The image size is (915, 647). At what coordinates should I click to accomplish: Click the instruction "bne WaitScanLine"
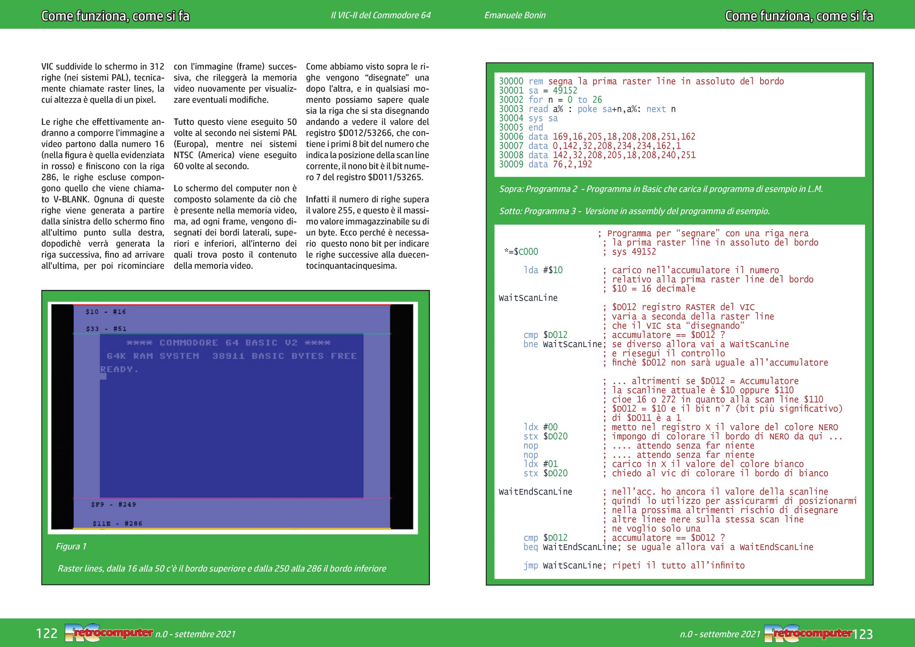pos(562,345)
